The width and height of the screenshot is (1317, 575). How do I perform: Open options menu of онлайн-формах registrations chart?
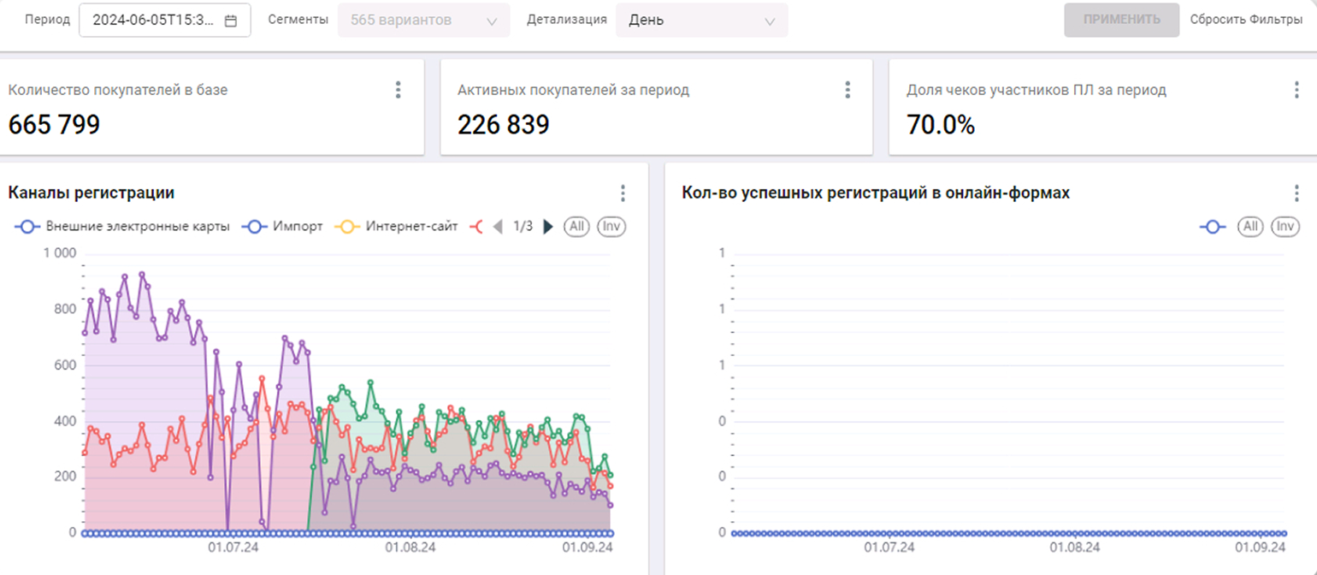[x=1296, y=193]
